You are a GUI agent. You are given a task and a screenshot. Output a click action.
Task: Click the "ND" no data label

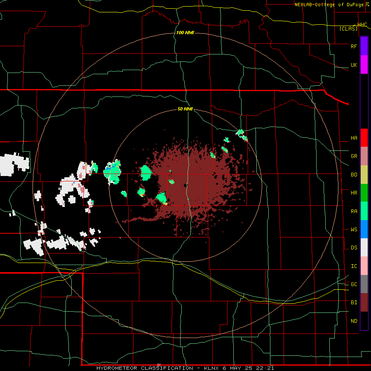pyautogui.click(x=354, y=321)
